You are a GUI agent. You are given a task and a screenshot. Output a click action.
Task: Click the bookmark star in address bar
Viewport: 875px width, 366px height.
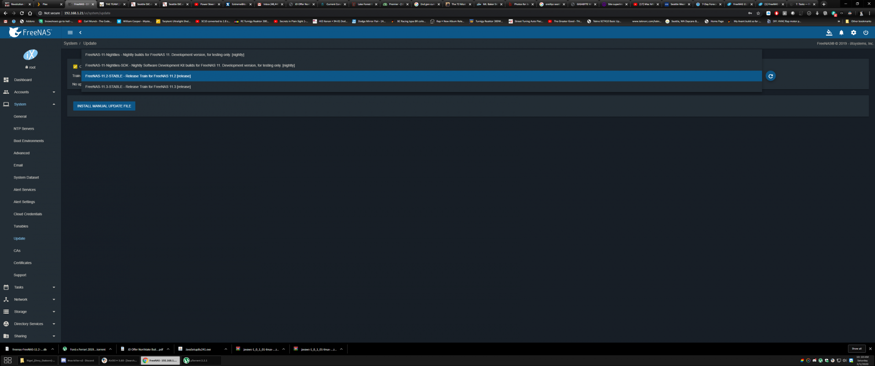coord(758,13)
